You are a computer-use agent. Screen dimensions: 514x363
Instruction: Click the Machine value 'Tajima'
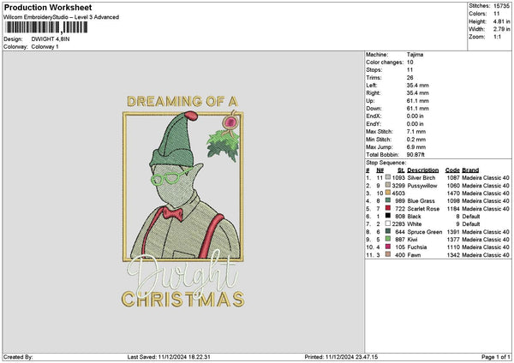415,55
